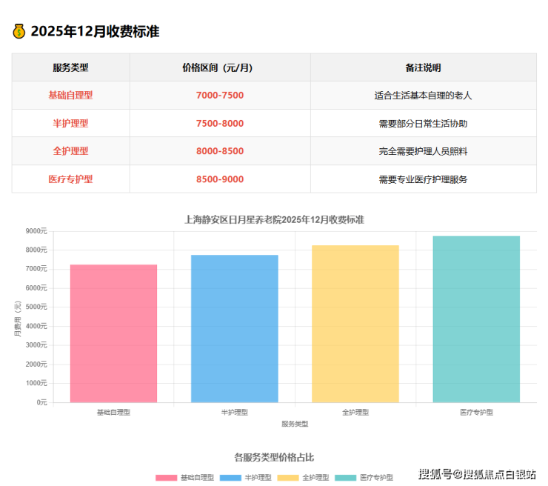Click the yellow 全护理型 bar in chart
548x486 pixels.
355,324
